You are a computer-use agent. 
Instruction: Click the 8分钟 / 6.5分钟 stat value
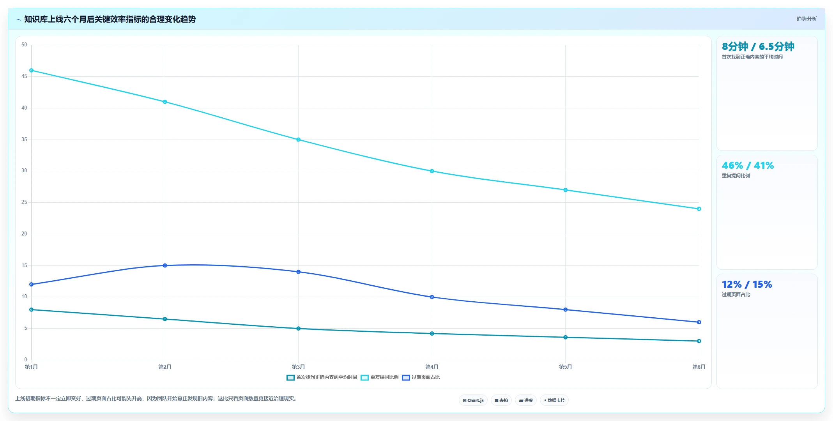click(x=758, y=47)
